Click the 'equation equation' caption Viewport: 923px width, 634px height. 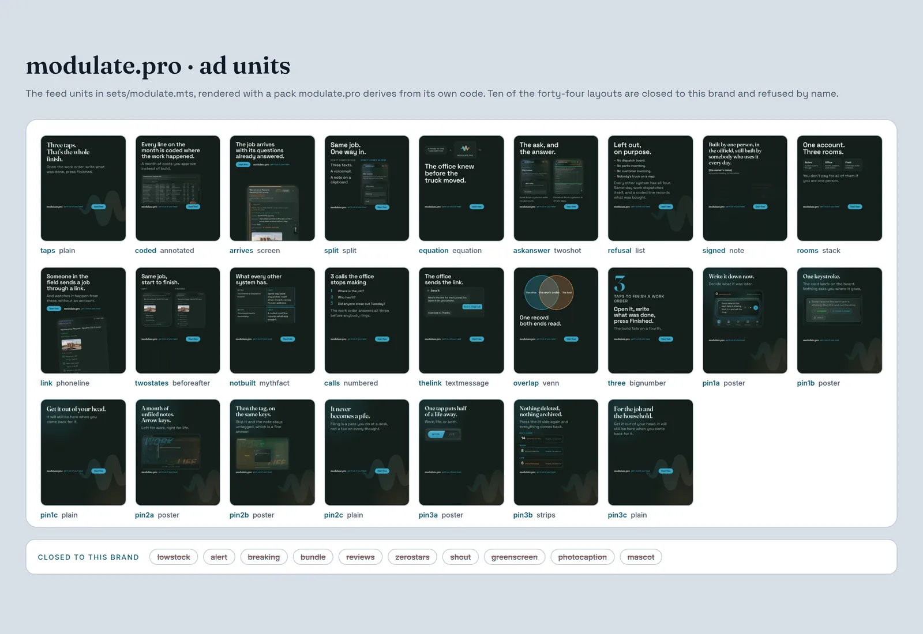(x=450, y=251)
